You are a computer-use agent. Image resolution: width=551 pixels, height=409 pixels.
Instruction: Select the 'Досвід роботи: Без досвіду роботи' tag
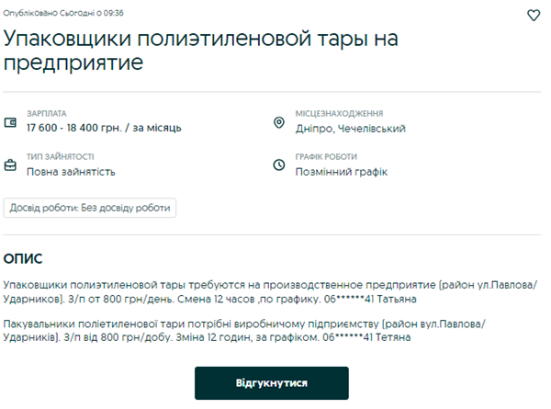coord(90,208)
